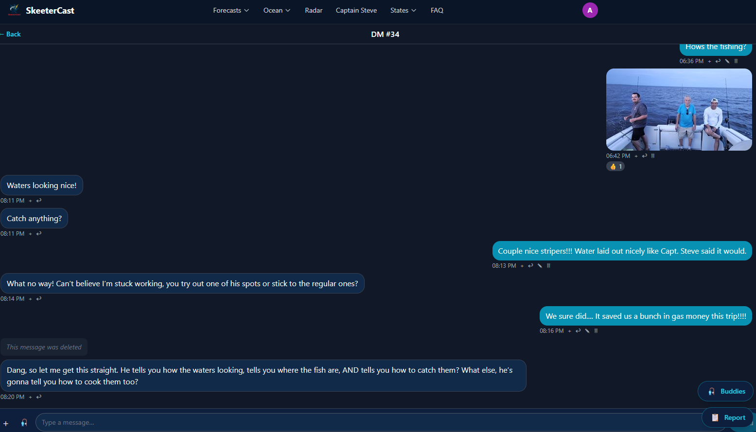The height and width of the screenshot is (432, 756).
Task: Click the Report button
Action: point(728,417)
